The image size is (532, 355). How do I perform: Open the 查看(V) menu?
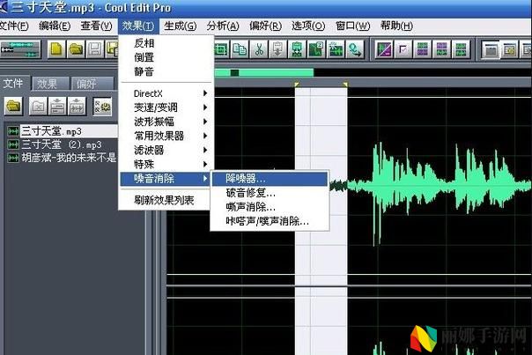96,26
